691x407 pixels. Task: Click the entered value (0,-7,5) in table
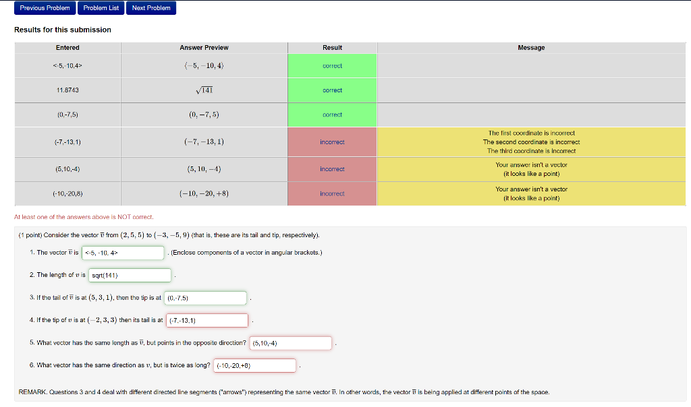point(67,115)
